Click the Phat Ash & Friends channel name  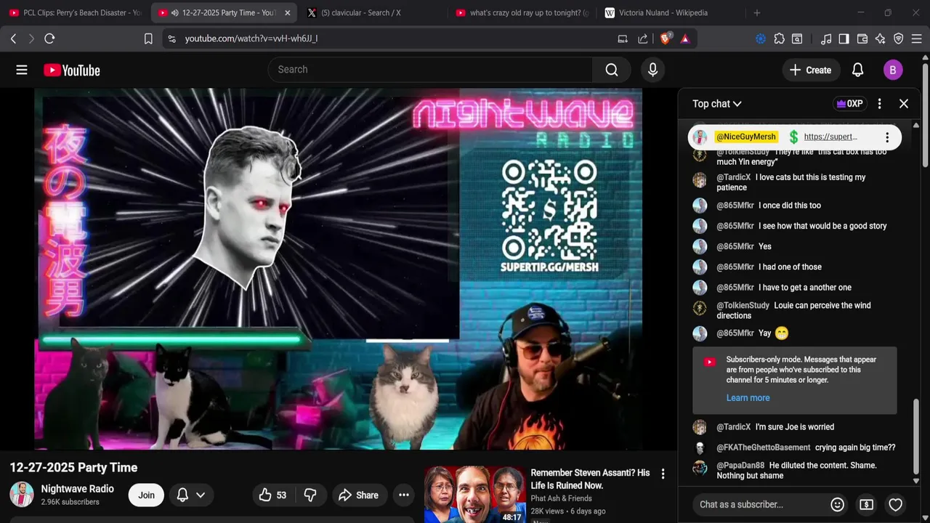point(561,498)
